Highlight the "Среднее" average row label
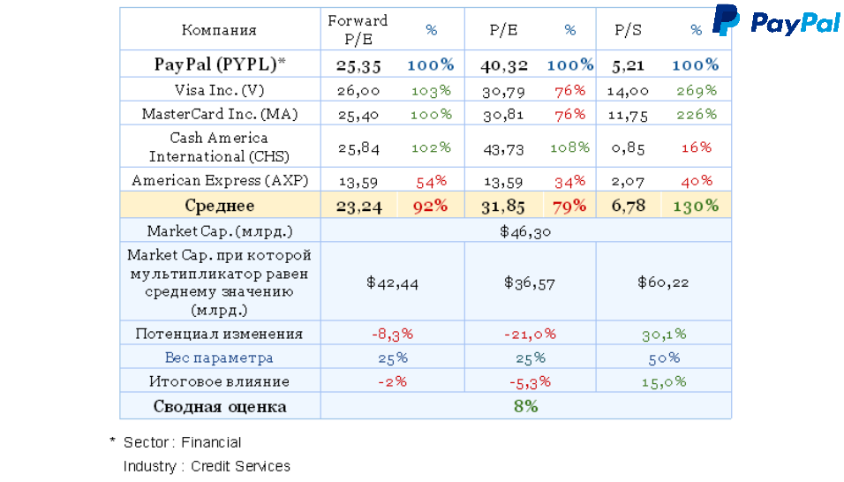The width and height of the screenshot is (844, 482). (220, 206)
